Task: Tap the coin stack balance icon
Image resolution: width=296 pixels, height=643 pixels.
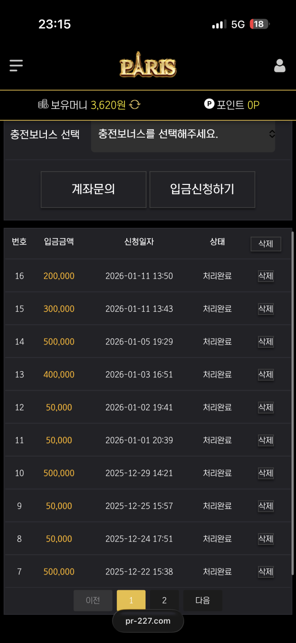Action: click(x=43, y=105)
